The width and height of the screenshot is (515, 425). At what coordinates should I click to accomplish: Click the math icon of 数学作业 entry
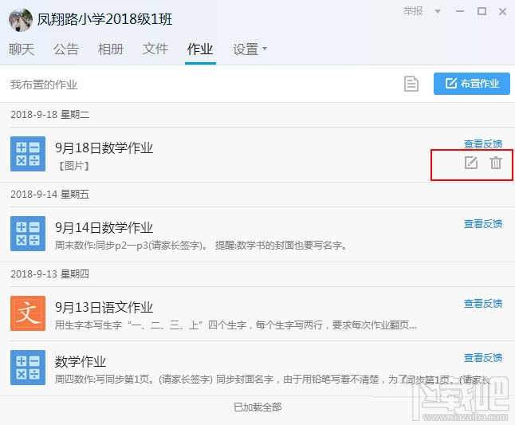[28, 368]
